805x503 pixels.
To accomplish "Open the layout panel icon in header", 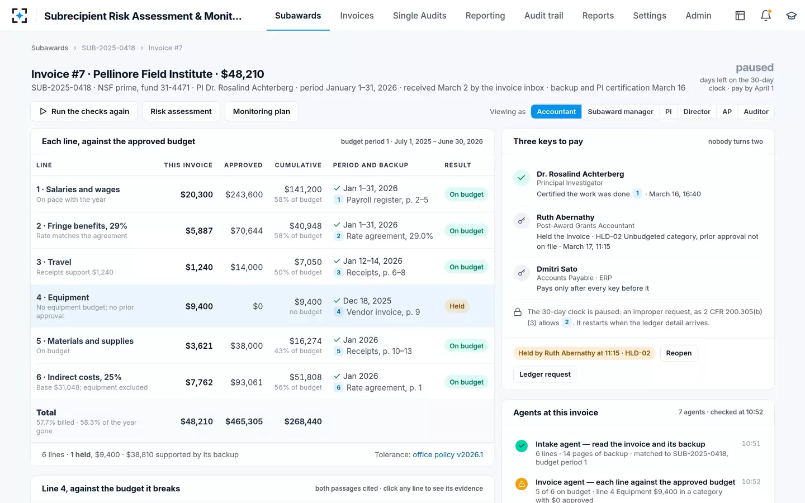I will click(x=740, y=16).
